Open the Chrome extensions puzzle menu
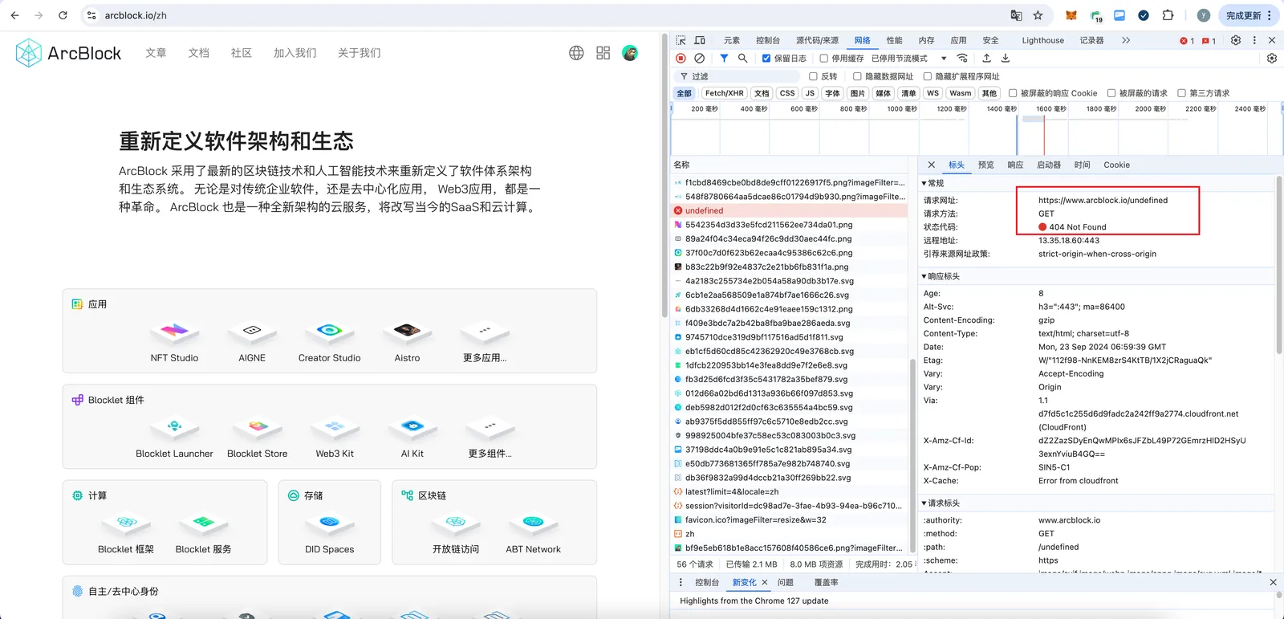1284x619 pixels. [x=1168, y=15]
